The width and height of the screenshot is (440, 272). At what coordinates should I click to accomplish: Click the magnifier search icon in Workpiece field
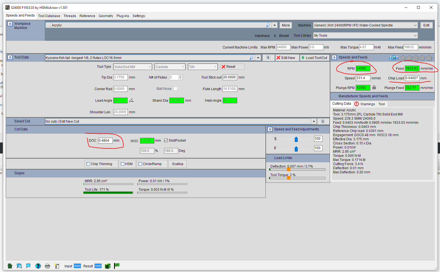[x=268, y=25]
